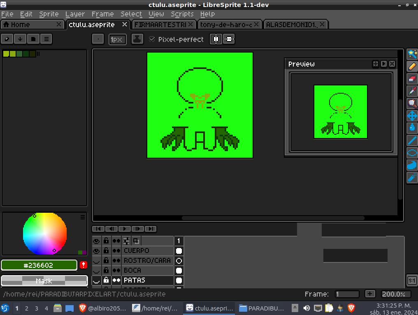The image size is (418, 315).
Task: Select the Move tool
Action: pos(412,116)
